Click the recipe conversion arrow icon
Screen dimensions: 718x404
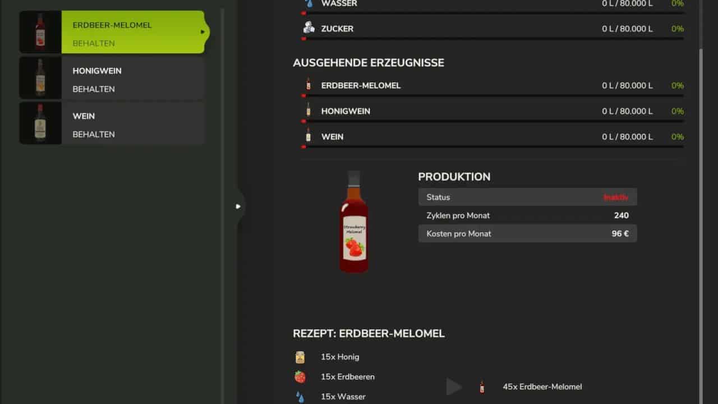(453, 387)
